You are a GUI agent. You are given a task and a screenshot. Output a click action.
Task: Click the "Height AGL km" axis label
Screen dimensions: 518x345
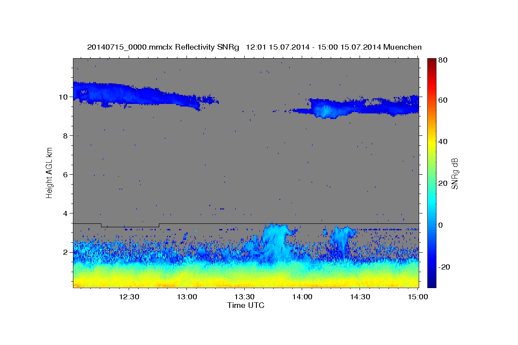click(x=50, y=172)
